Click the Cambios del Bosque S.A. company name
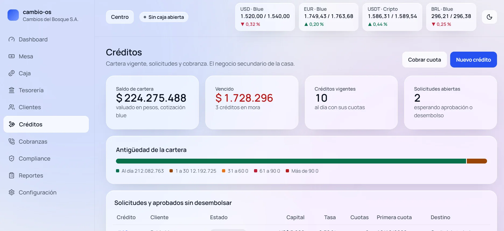Viewport: 504px width, 231px height. (51, 19)
